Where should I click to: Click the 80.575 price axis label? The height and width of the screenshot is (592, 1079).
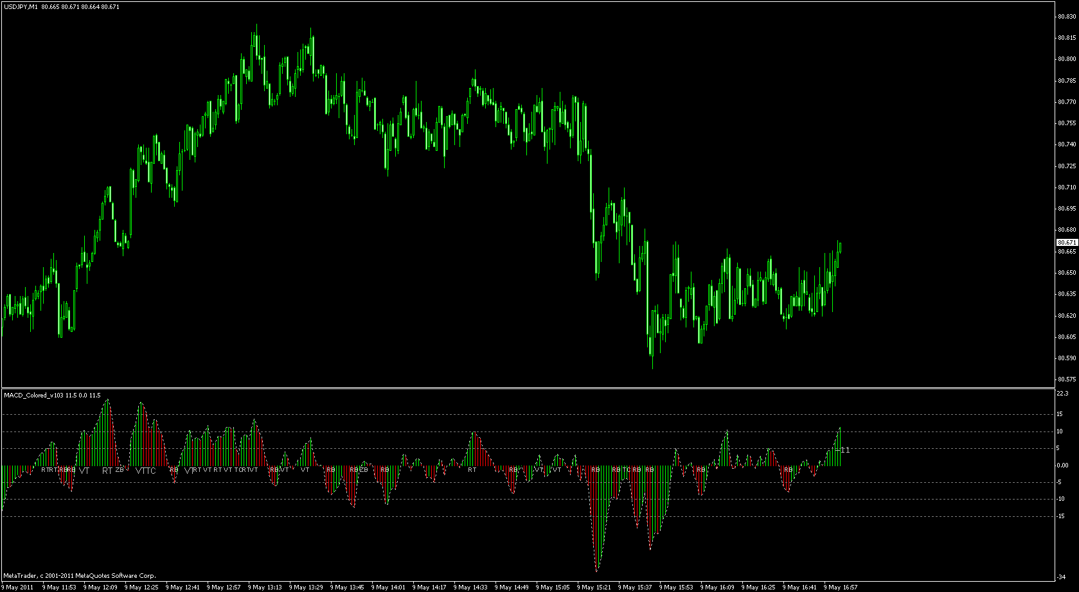(1066, 379)
